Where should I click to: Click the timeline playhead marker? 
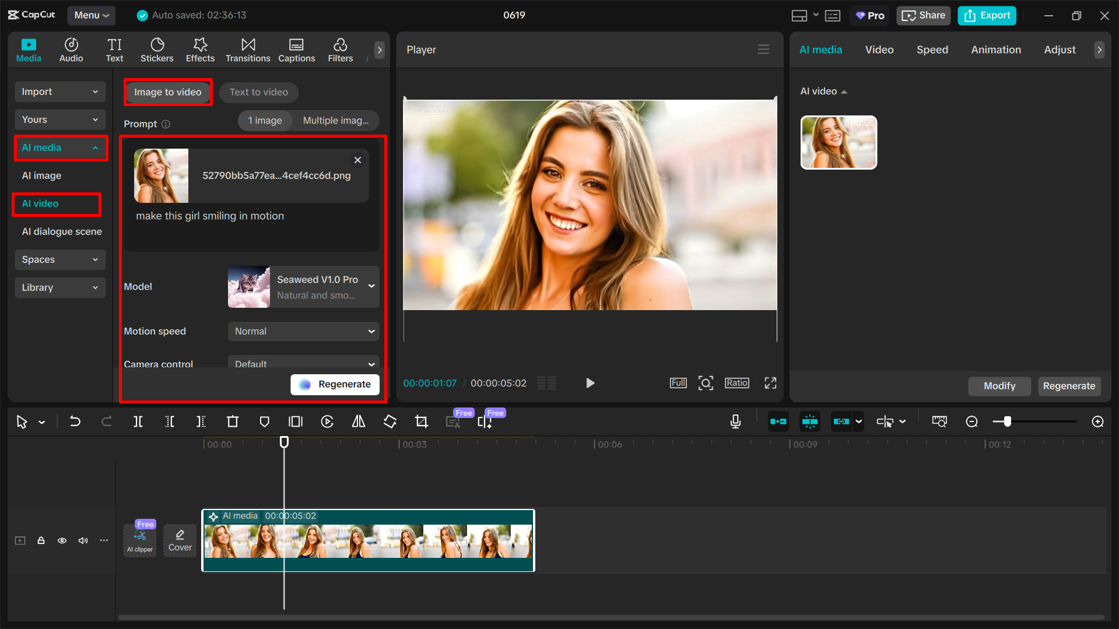284,442
